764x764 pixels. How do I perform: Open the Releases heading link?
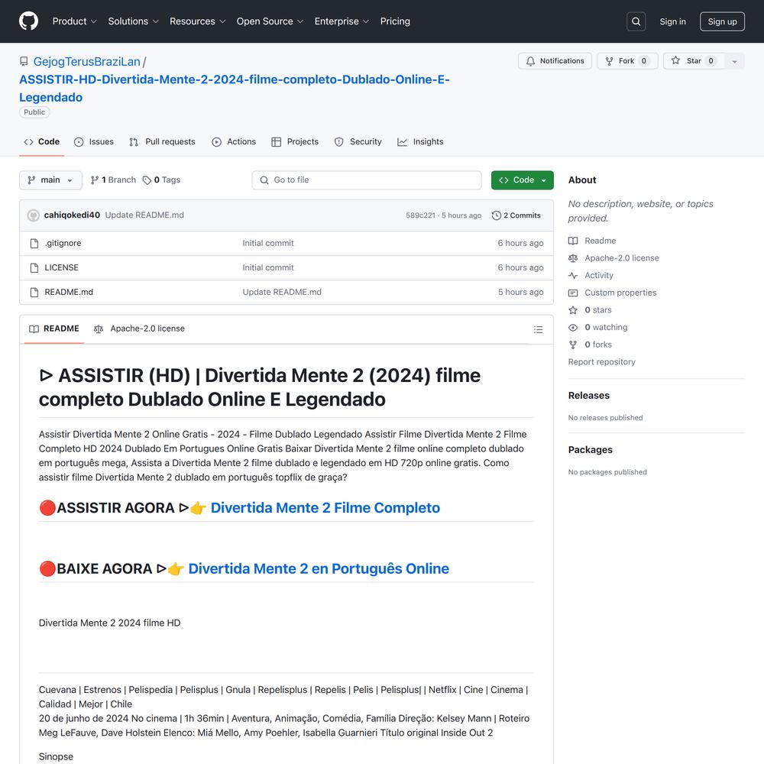tap(588, 396)
